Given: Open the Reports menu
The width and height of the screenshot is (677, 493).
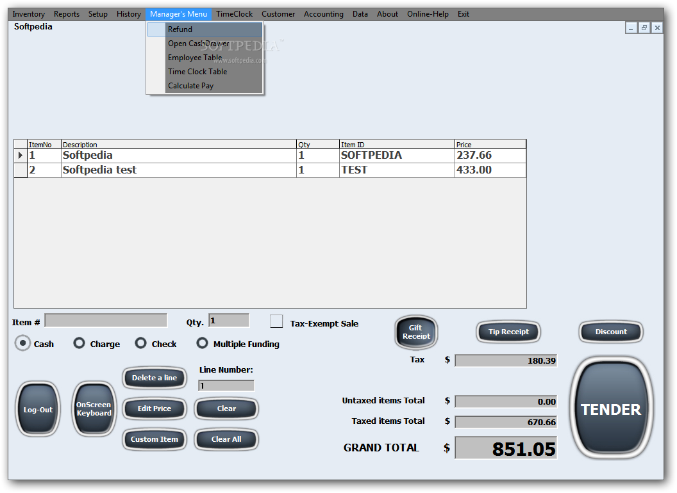Looking at the screenshot, I should pyautogui.click(x=67, y=14).
